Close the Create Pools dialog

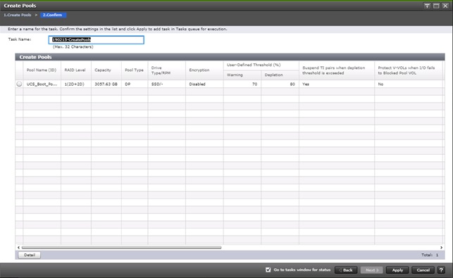[445, 6]
